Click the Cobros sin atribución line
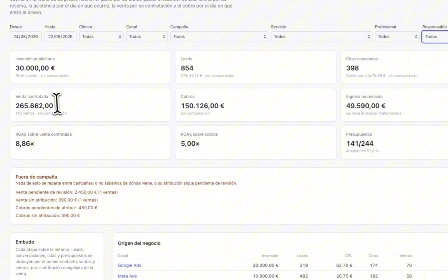448x280 pixels. click(x=48, y=216)
